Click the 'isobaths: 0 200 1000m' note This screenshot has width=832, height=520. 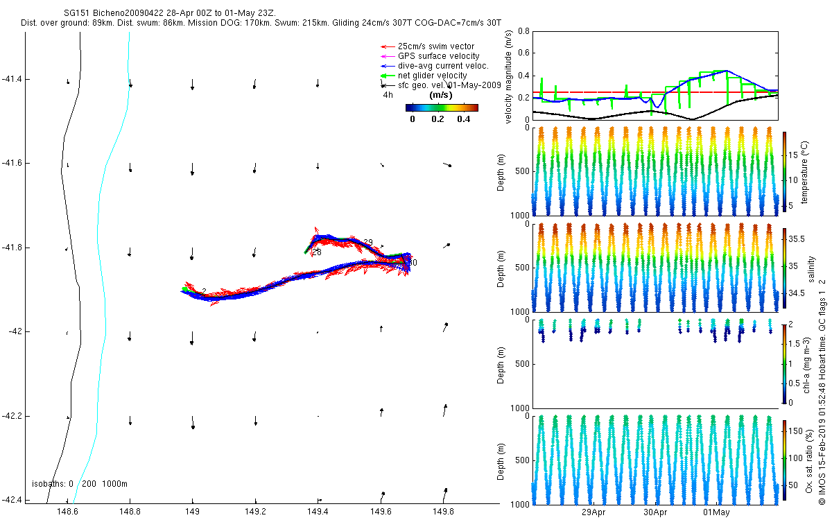[80, 483]
